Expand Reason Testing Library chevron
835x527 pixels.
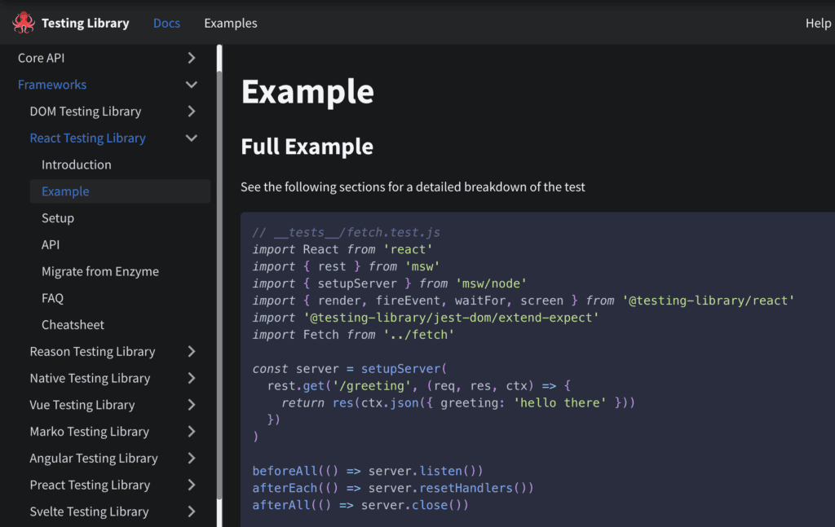point(192,352)
